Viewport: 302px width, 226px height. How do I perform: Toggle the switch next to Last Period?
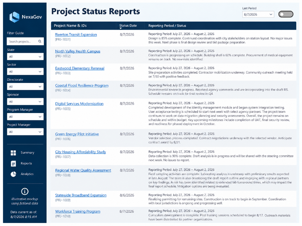[286, 14]
